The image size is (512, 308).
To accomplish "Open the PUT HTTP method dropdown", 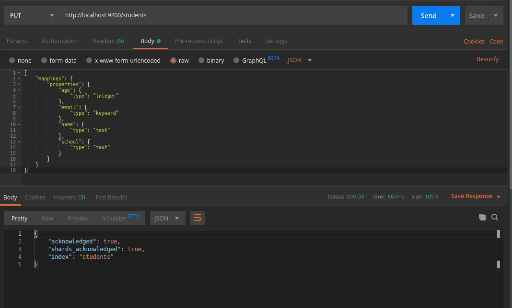I will point(32,15).
